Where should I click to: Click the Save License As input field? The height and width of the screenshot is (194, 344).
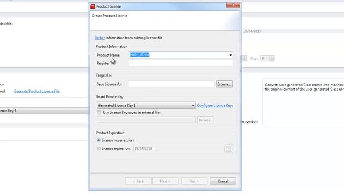[171, 84]
